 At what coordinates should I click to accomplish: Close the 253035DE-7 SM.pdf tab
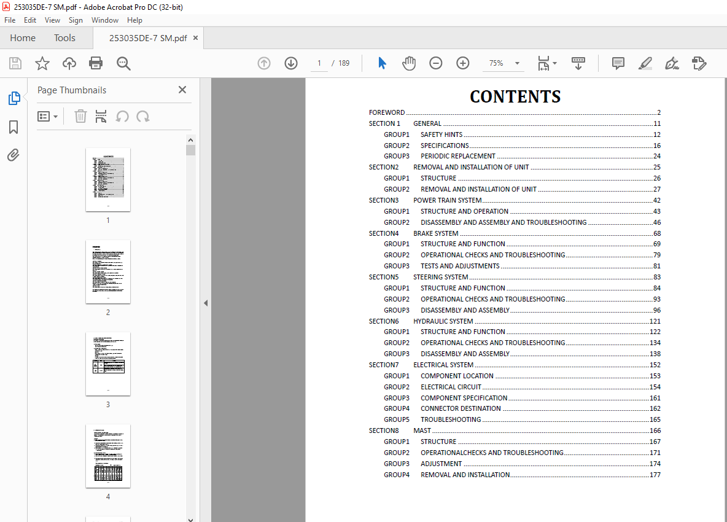pyautogui.click(x=196, y=38)
